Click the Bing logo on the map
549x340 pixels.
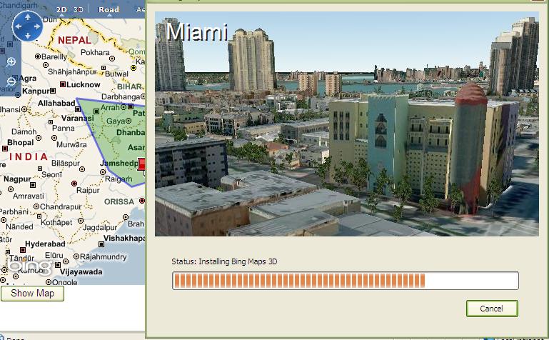pyautogui.click(x=30, y=267)
